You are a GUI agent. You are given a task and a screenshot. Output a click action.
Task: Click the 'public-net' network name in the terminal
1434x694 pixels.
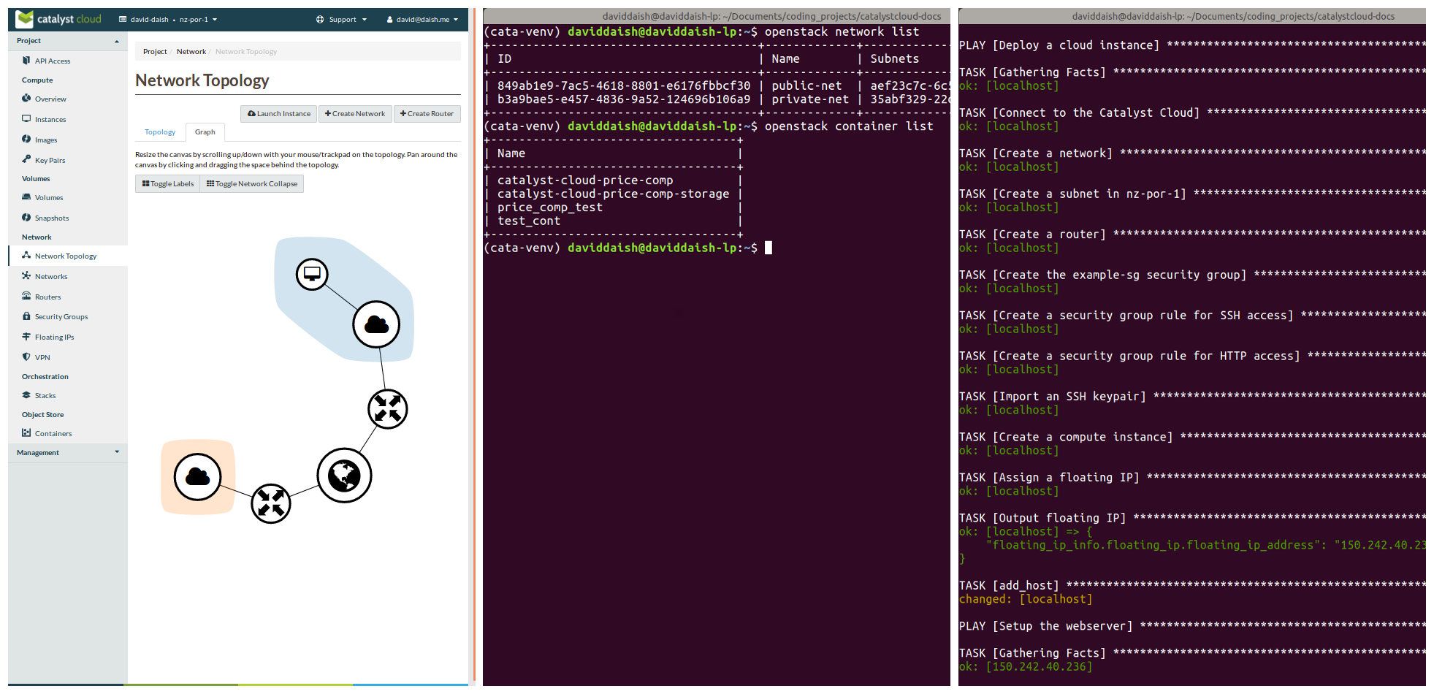807,86
